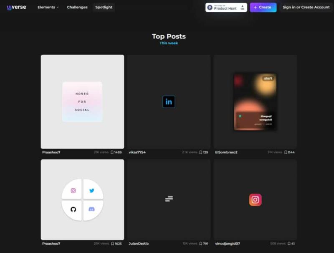Click the 'This week' subtitle text
The height and width of the screenshot is (253, 334).
tap(169, 43)
